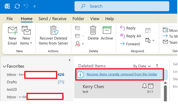Click Recover Deleted Items from Server
The width and height of the screenshot is (178, 104).
click(53, 36)
